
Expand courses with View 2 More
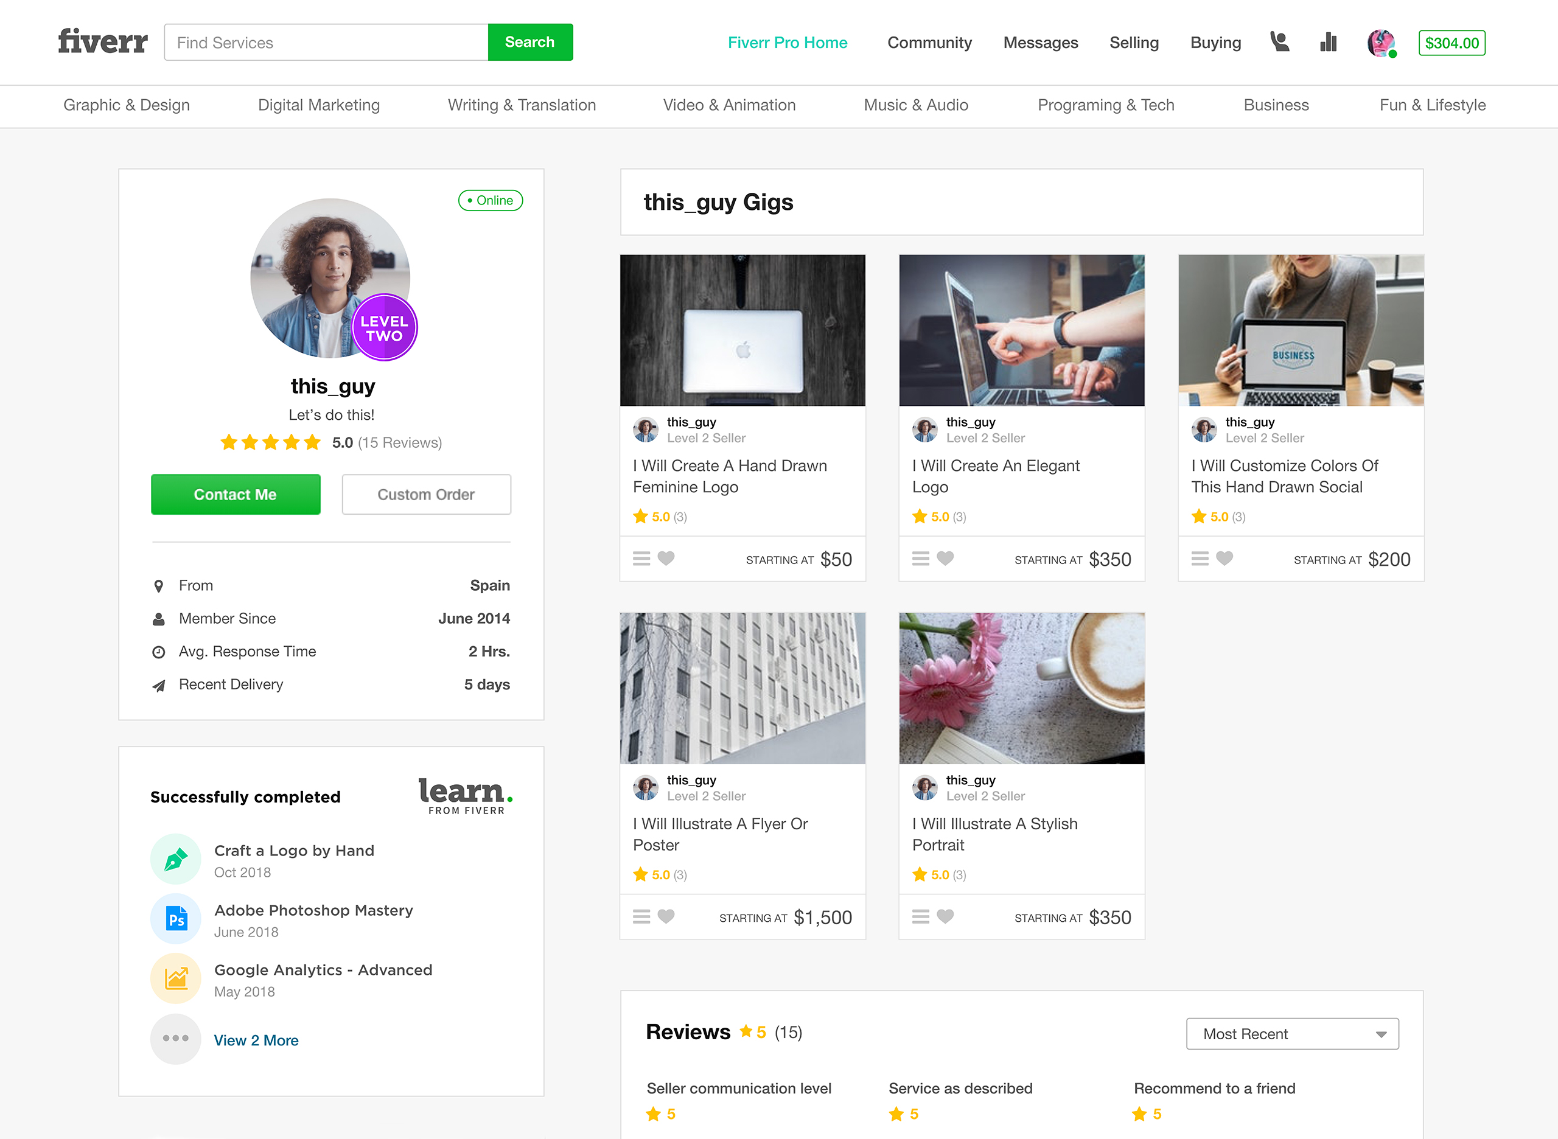(256, 1040)
